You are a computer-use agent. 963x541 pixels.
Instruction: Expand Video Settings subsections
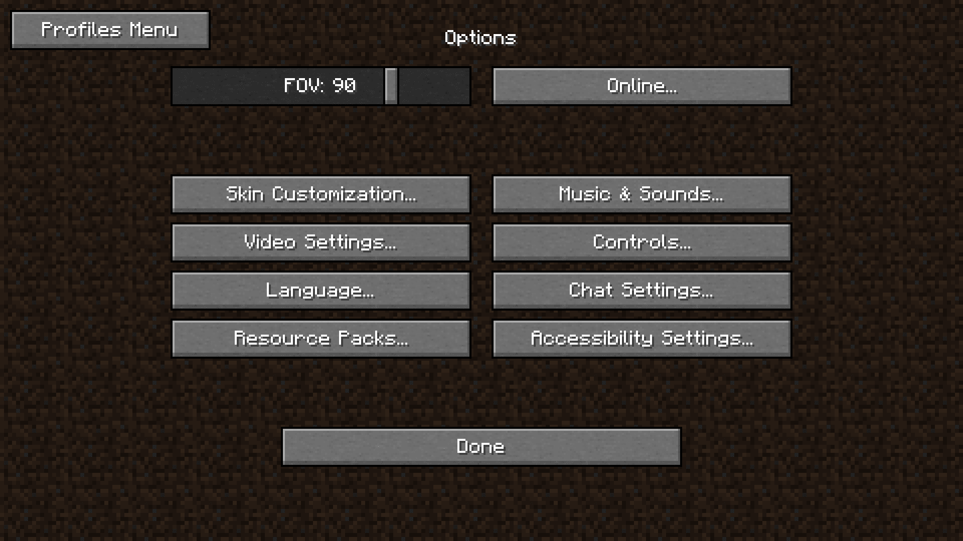point(321,242)
